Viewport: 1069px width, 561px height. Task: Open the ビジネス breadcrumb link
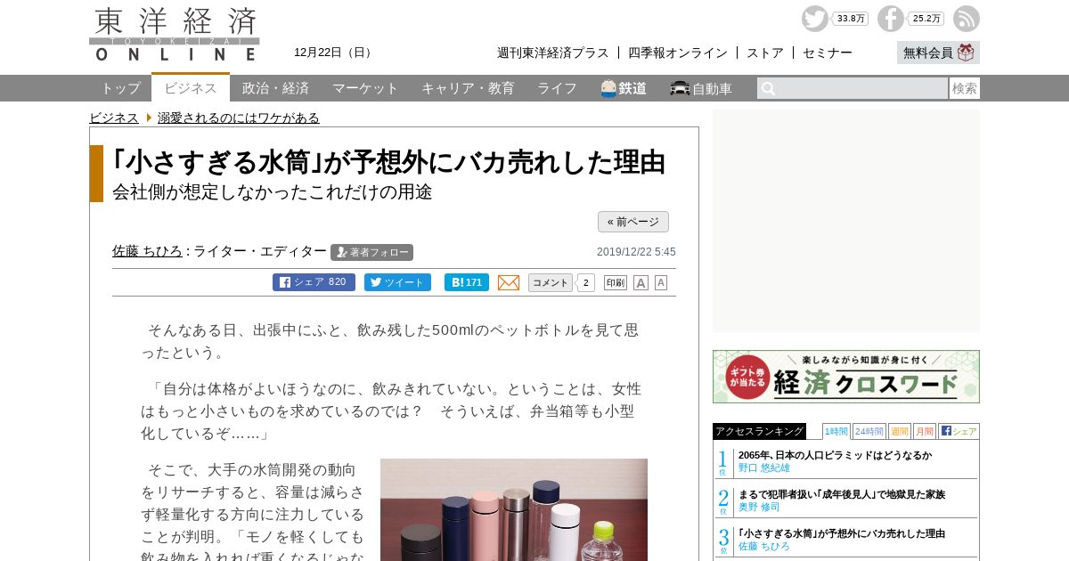114,118
